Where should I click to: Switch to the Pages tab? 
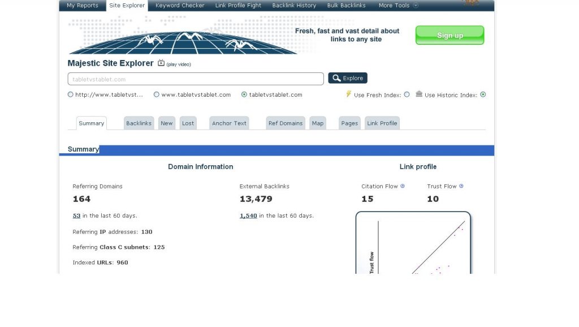[349, 123]
